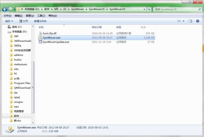Click the wps folder icon
Image resolution: width=204 pixels, height=137 pixels.
[11, 107]
